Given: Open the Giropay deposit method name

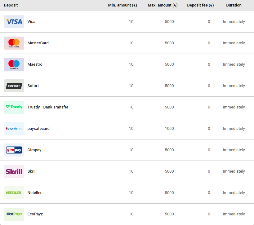Looking at the screenshot, I should point(34,150).
